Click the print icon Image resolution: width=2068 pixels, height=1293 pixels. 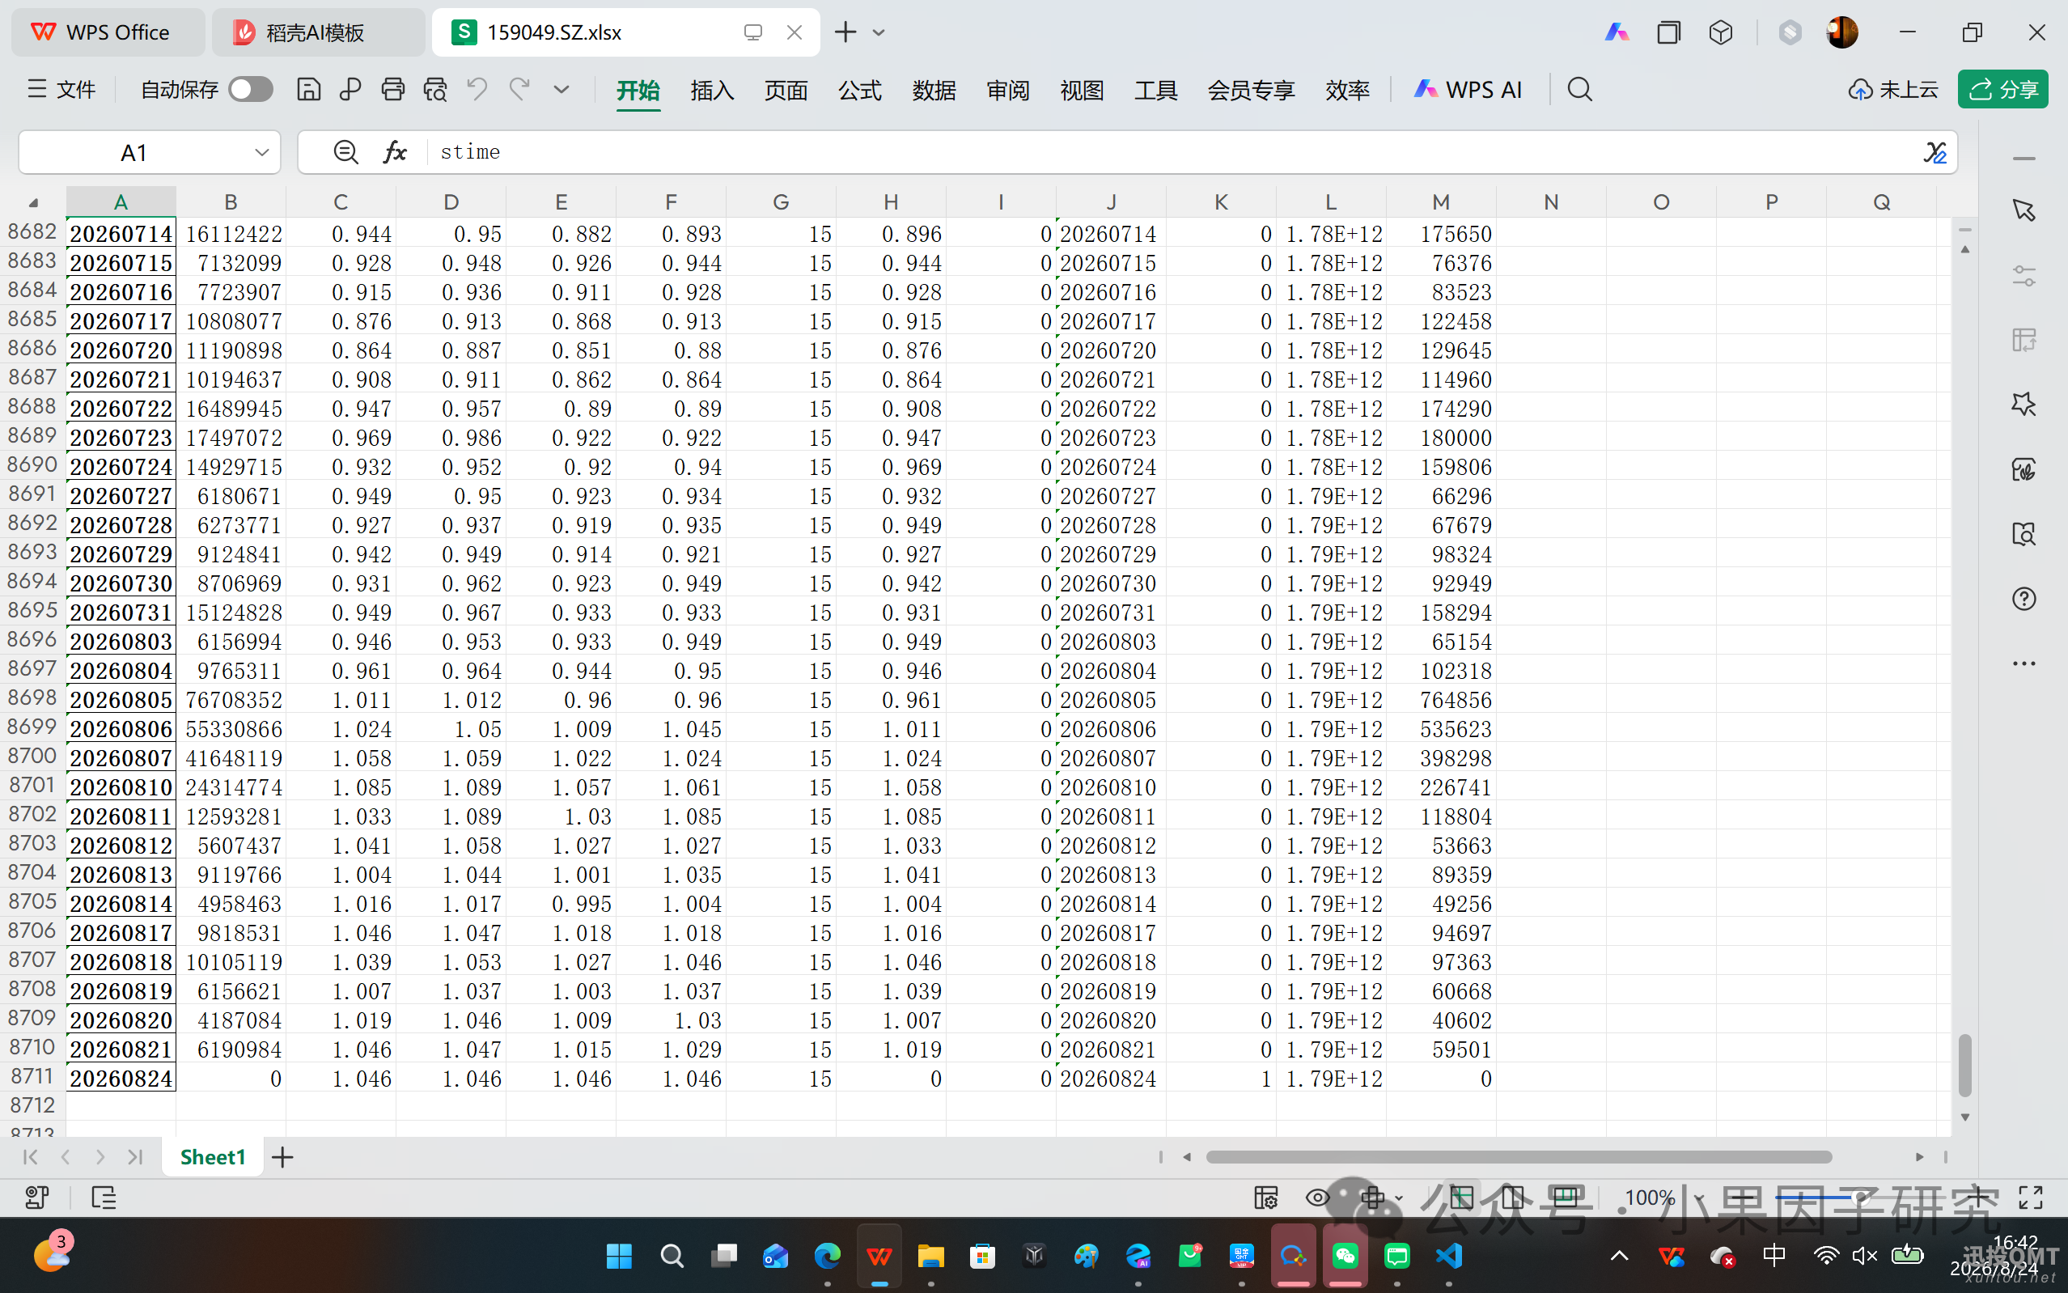click(x=392, y=90)
